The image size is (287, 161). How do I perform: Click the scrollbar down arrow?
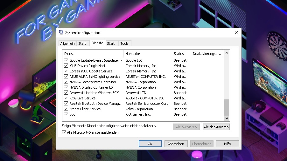pyautogui.click(x=227, y=118)
